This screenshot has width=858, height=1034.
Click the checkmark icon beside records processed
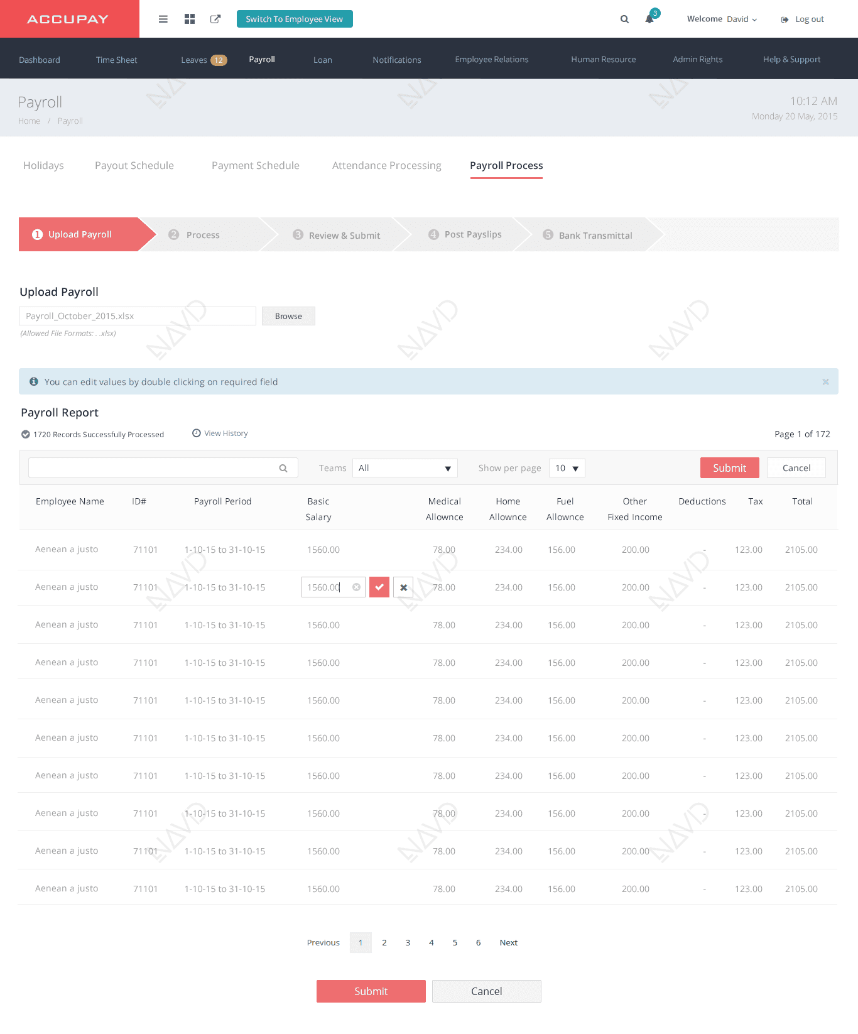(x=26, y=434)
